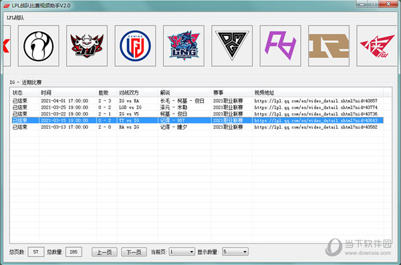
Task: Sort by the 对战双方 column header
Action: click(138, 93)
